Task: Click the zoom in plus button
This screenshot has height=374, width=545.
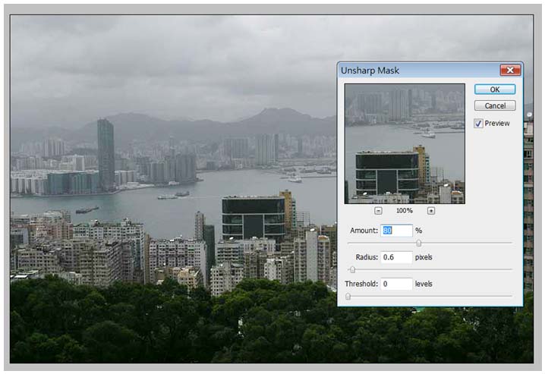Action: click(431, 210)
